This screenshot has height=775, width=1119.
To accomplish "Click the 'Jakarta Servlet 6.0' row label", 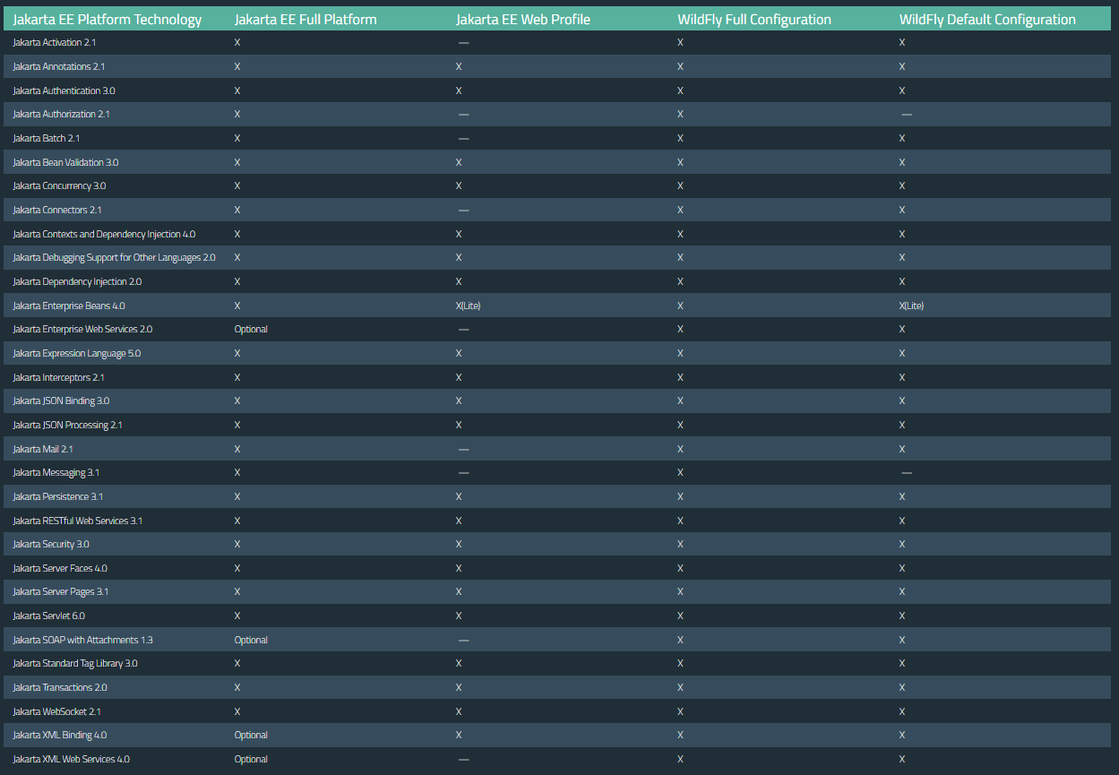I will pos(49,616).
